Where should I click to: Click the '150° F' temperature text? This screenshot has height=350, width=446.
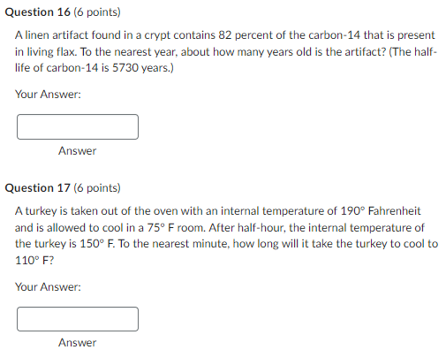[97, 244]
